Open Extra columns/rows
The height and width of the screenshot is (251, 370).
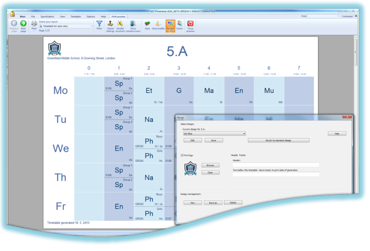[133, 25]
